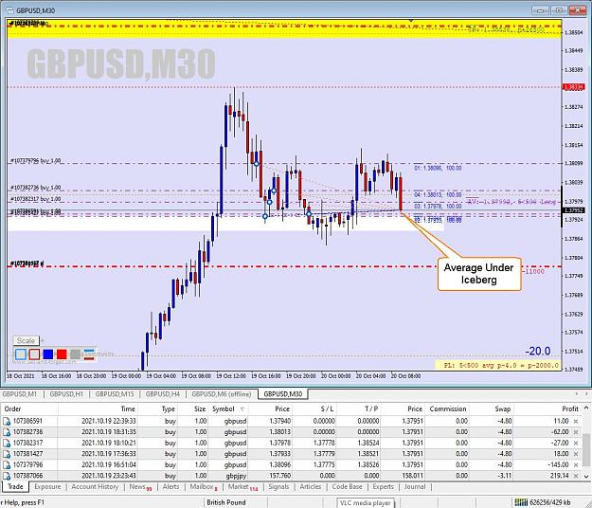Sort trades by the Swap column header

click(x=492, y=409)
